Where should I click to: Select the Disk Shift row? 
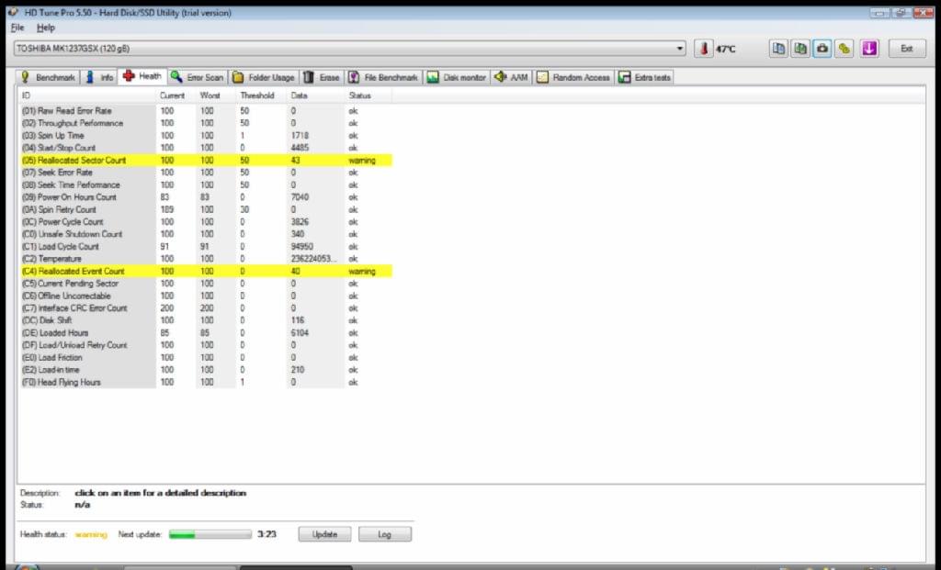[x=206, y=320]
